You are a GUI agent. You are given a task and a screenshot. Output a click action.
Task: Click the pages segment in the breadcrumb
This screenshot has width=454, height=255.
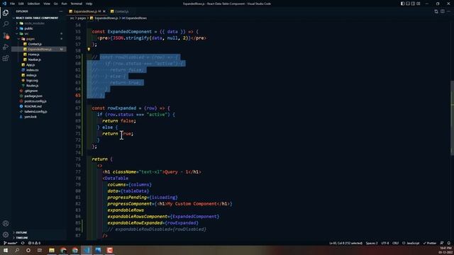click(82, 18)
